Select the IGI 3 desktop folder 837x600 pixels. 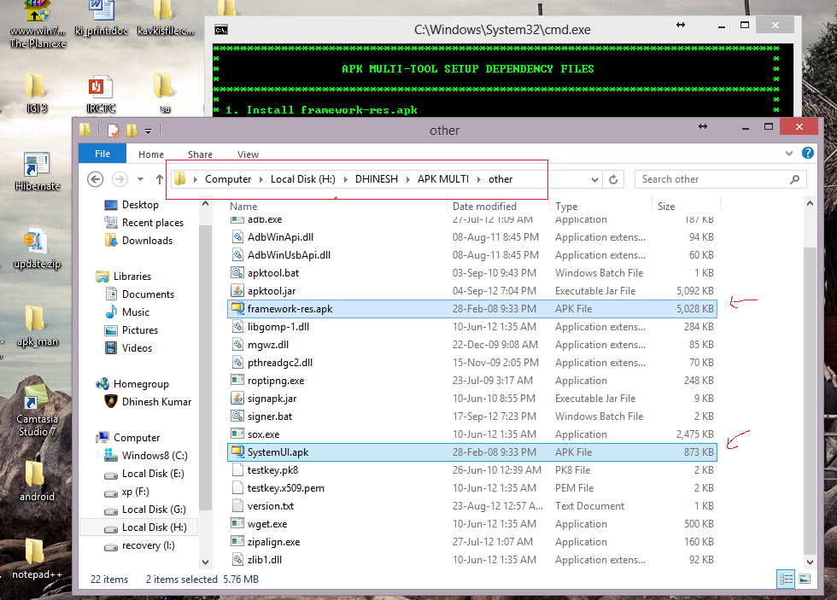(37, 93)
